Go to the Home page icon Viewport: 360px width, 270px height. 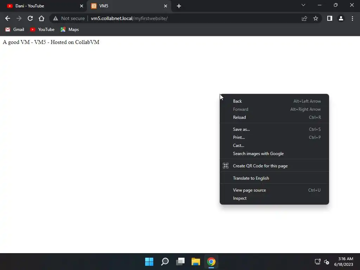tap(41, 18)
